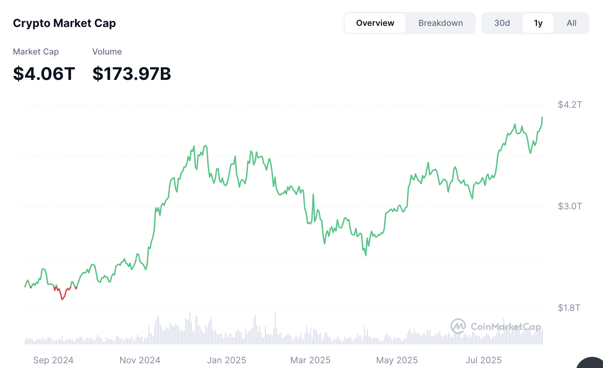This screenshot has width=603, height=368.
Task: Show the All time range
Action: click(x=571, y=23)
